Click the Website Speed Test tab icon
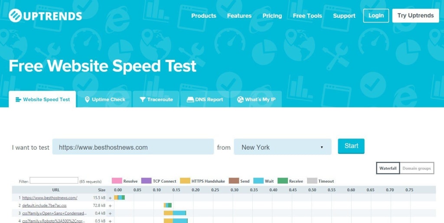Viewport: 444px width, 223px height. point(18,99)
